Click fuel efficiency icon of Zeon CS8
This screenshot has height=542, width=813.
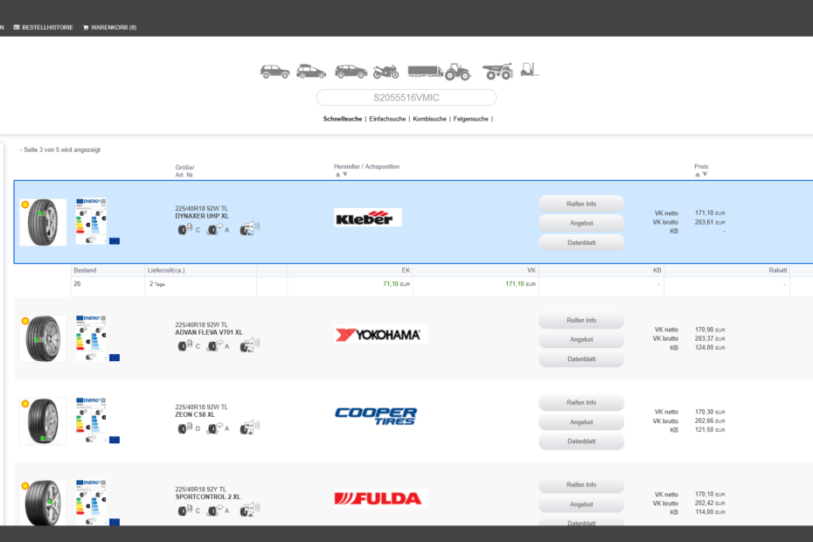click(185, 427)
